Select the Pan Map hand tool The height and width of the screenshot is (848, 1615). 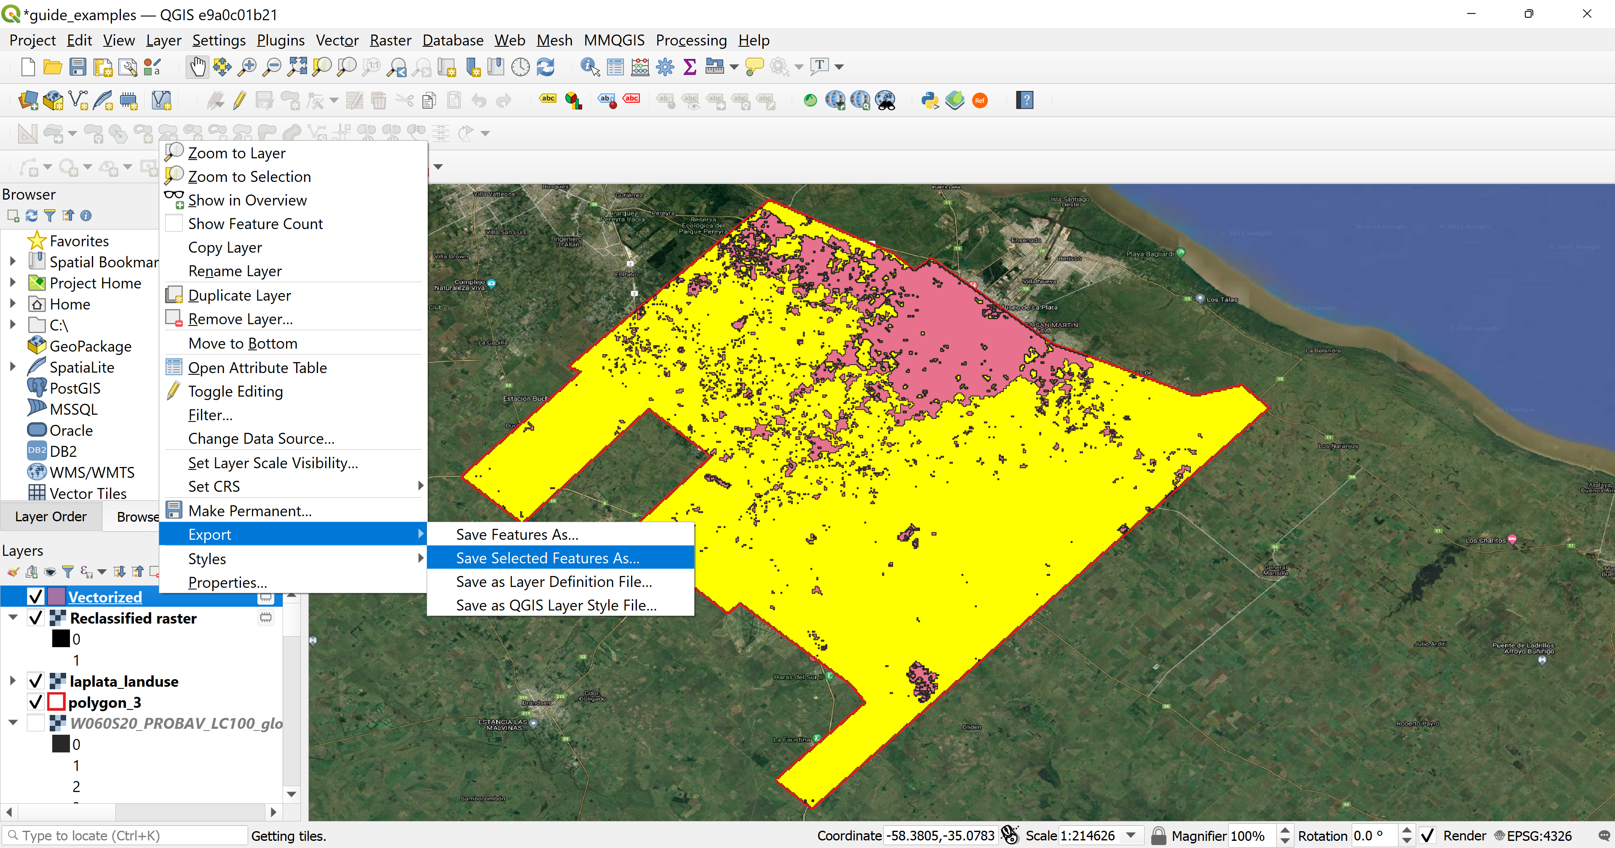[x=198, y=67]
